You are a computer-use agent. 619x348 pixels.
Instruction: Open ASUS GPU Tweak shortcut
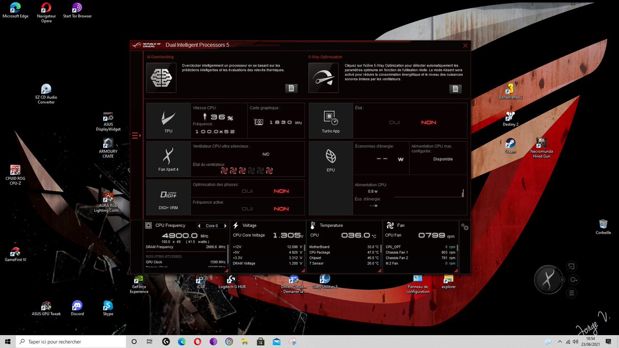46,308
